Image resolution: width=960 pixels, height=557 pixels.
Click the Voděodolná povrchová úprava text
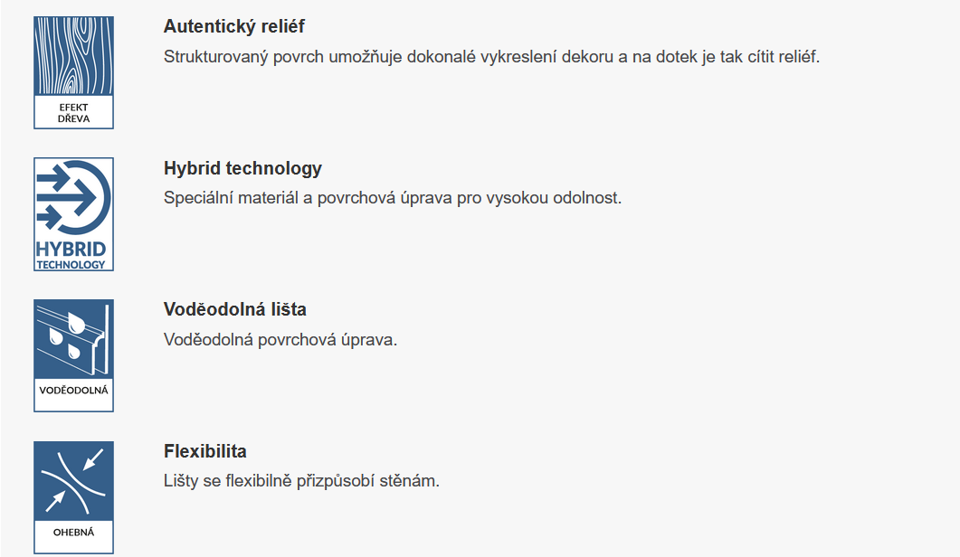(x=280, y=340)
